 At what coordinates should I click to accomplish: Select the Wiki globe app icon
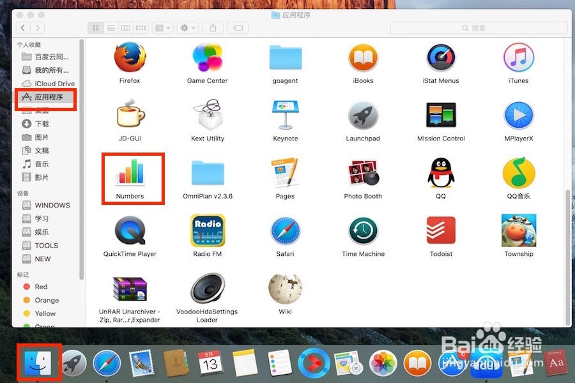coord(286,289)
